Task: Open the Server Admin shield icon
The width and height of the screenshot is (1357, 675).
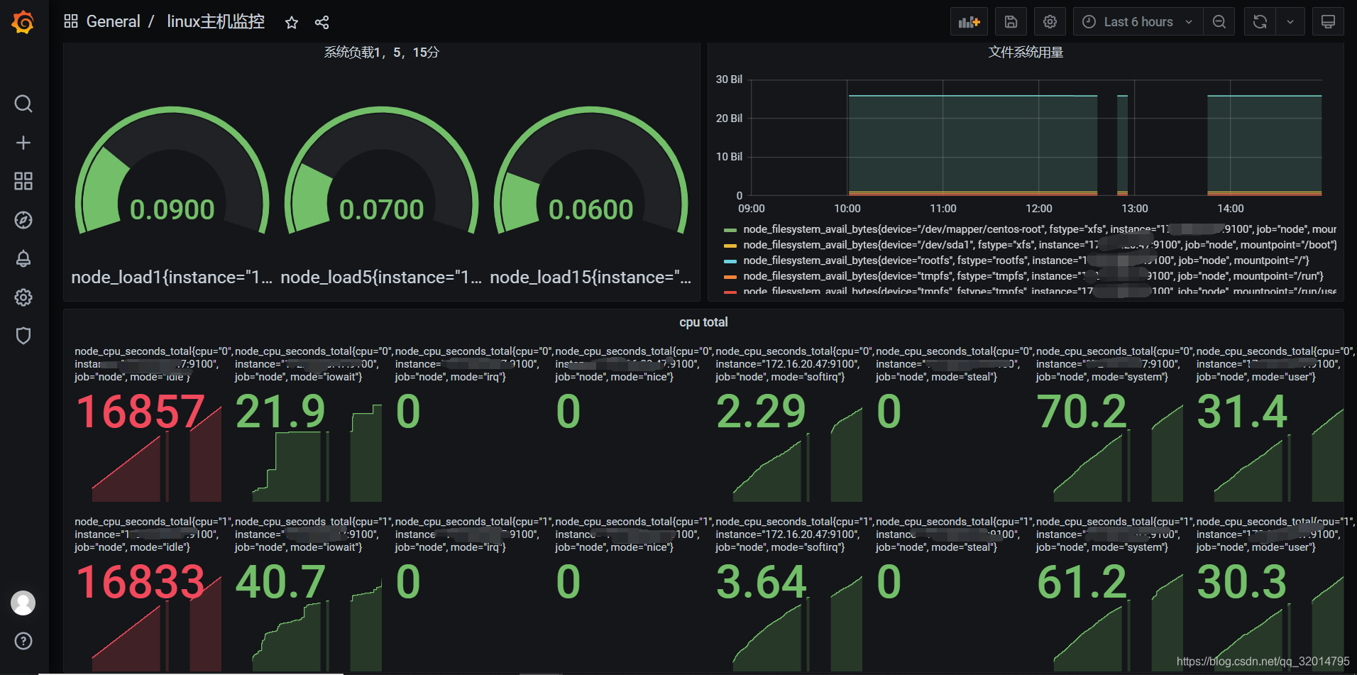Action: pyautogui.click(x=23, y=336)
